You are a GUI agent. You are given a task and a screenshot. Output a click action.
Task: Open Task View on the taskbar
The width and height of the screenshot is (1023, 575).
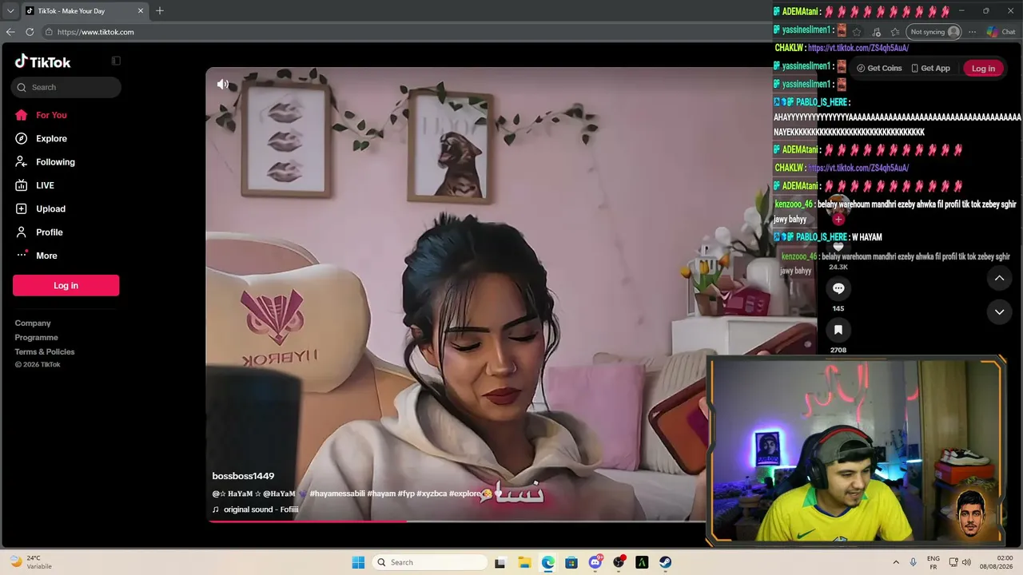click(500, 562)
